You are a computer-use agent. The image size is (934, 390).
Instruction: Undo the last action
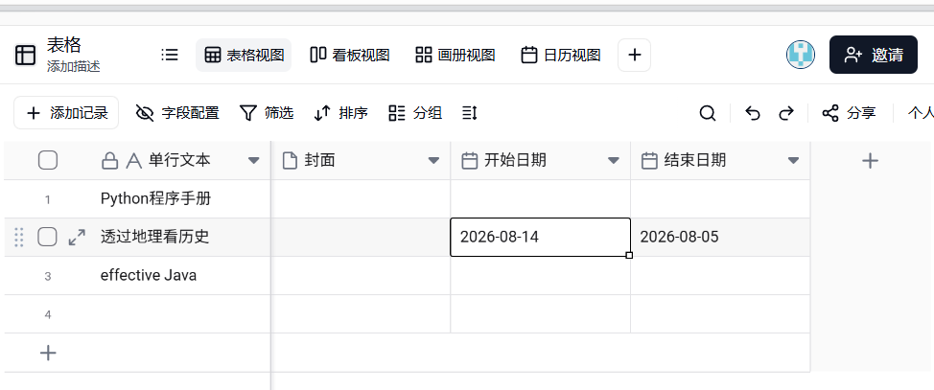(753, 113)
